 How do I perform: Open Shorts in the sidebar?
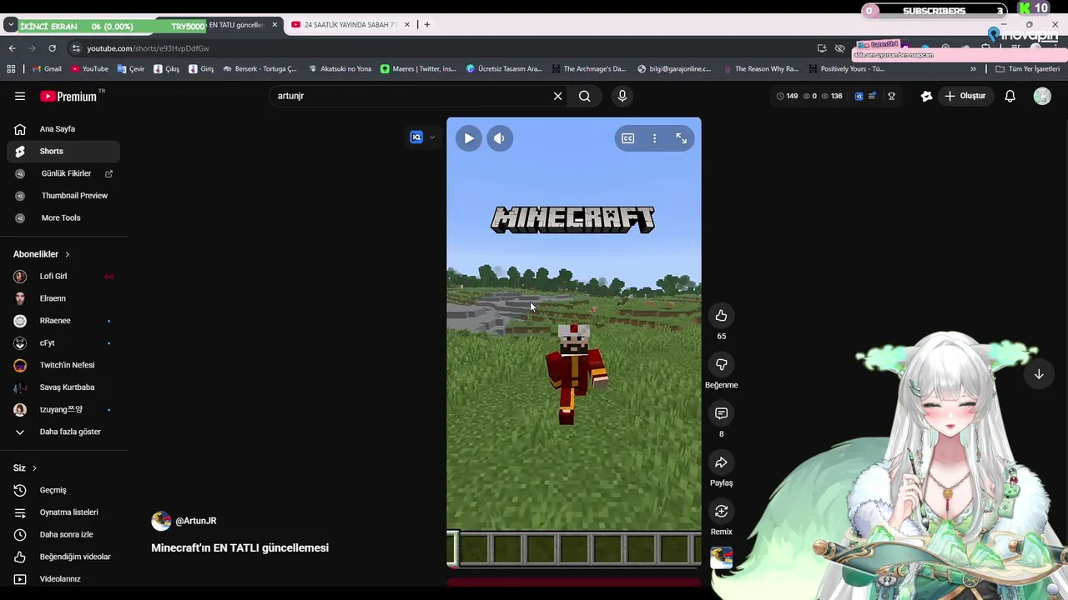(63, 152)
